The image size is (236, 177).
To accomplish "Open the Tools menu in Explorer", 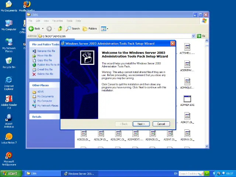I will 69,21.
